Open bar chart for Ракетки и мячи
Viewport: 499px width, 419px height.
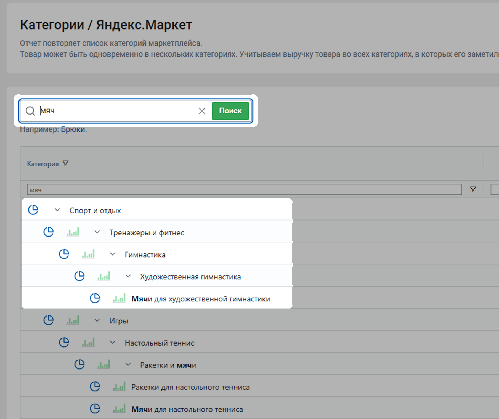(x=104, y=364)
